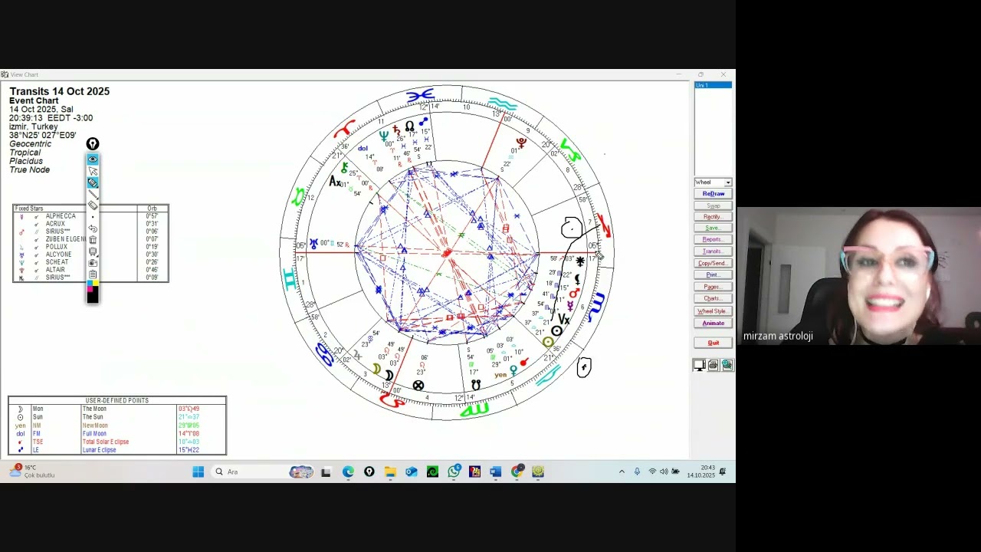Click the monitor display icon
The image size is (981, 552).
click(700, 366)
